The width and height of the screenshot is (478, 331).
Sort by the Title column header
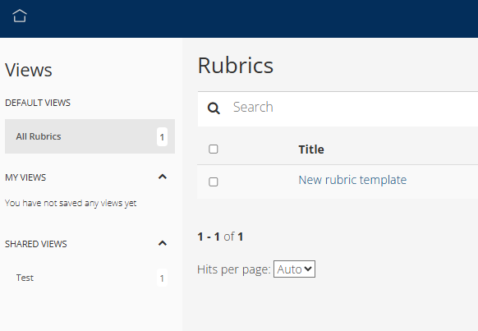click(x=311, y=149)
